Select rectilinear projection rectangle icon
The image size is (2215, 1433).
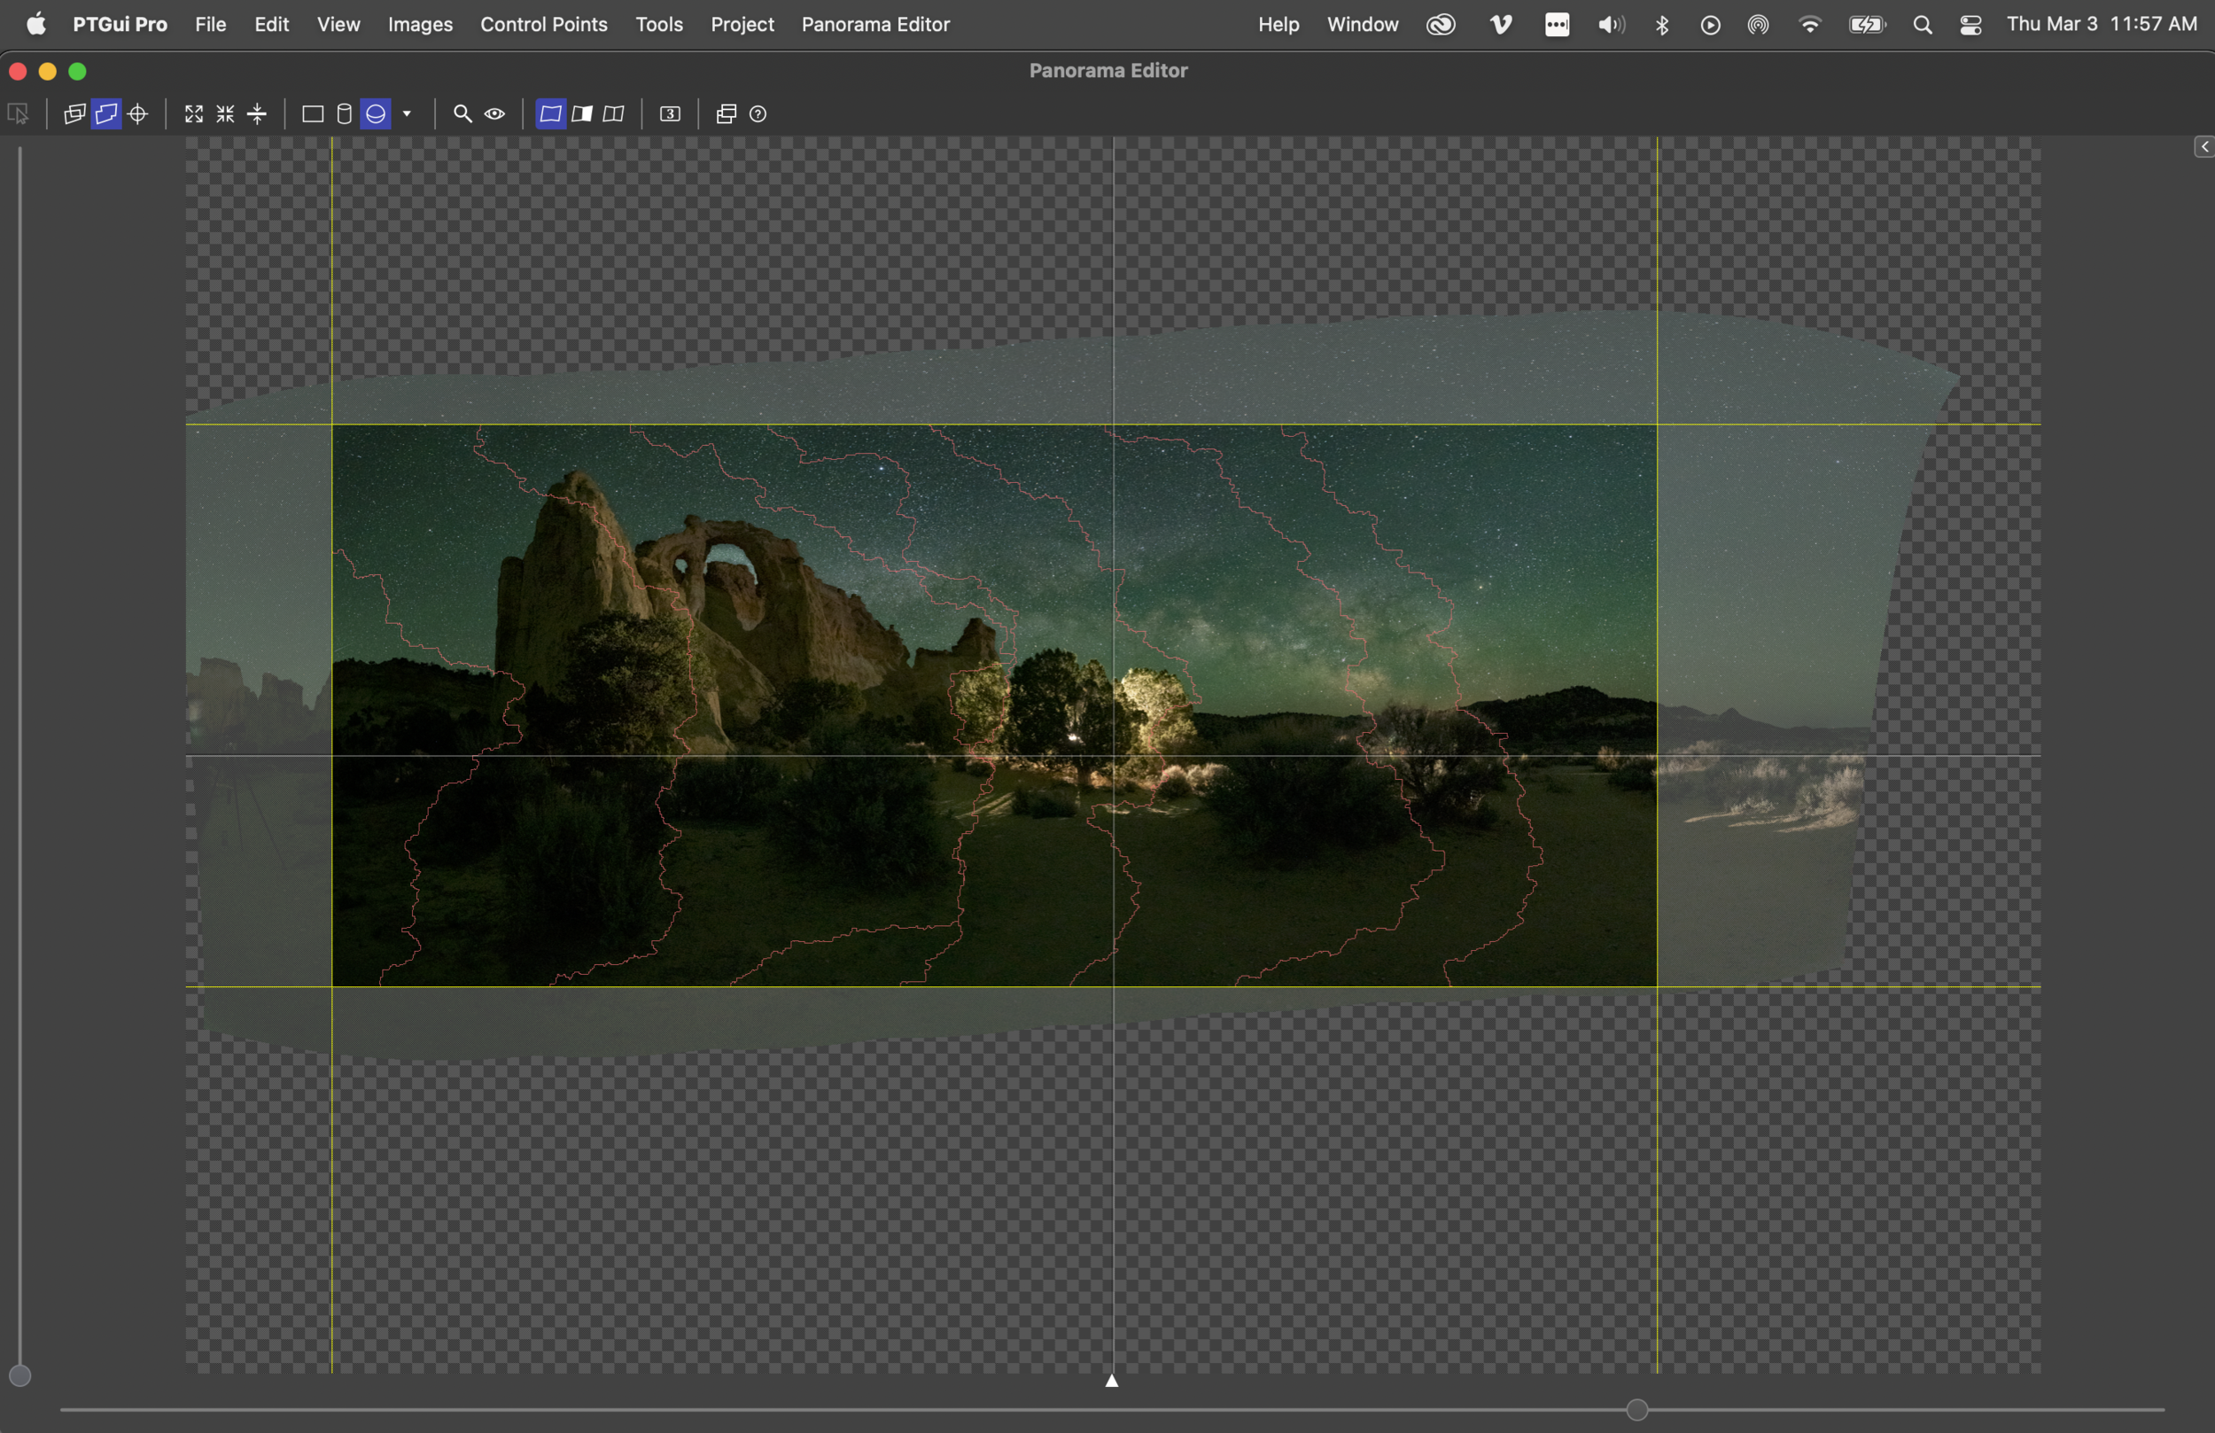coord(313,114)
